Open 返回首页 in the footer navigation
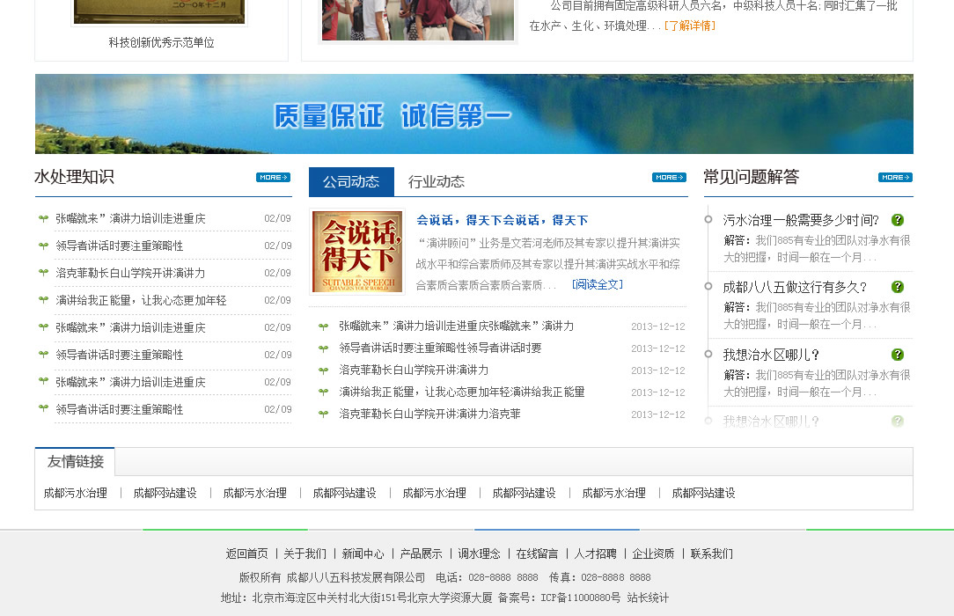Viewport: 954px width, 616px height. [246, 554]
